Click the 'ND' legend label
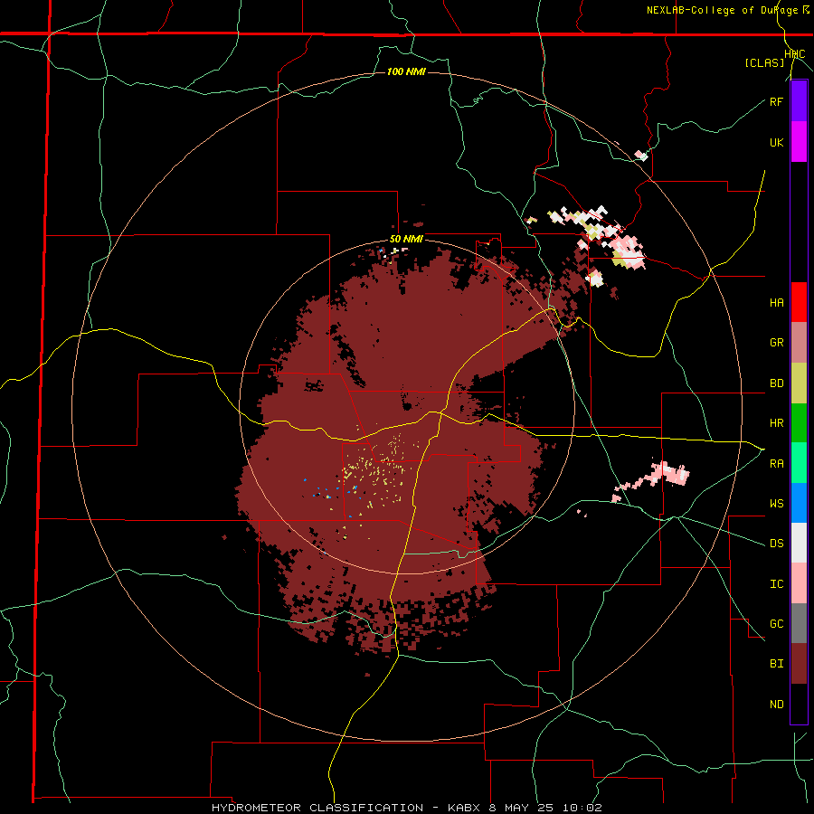 pyautogui.click(x=776, y=705)
